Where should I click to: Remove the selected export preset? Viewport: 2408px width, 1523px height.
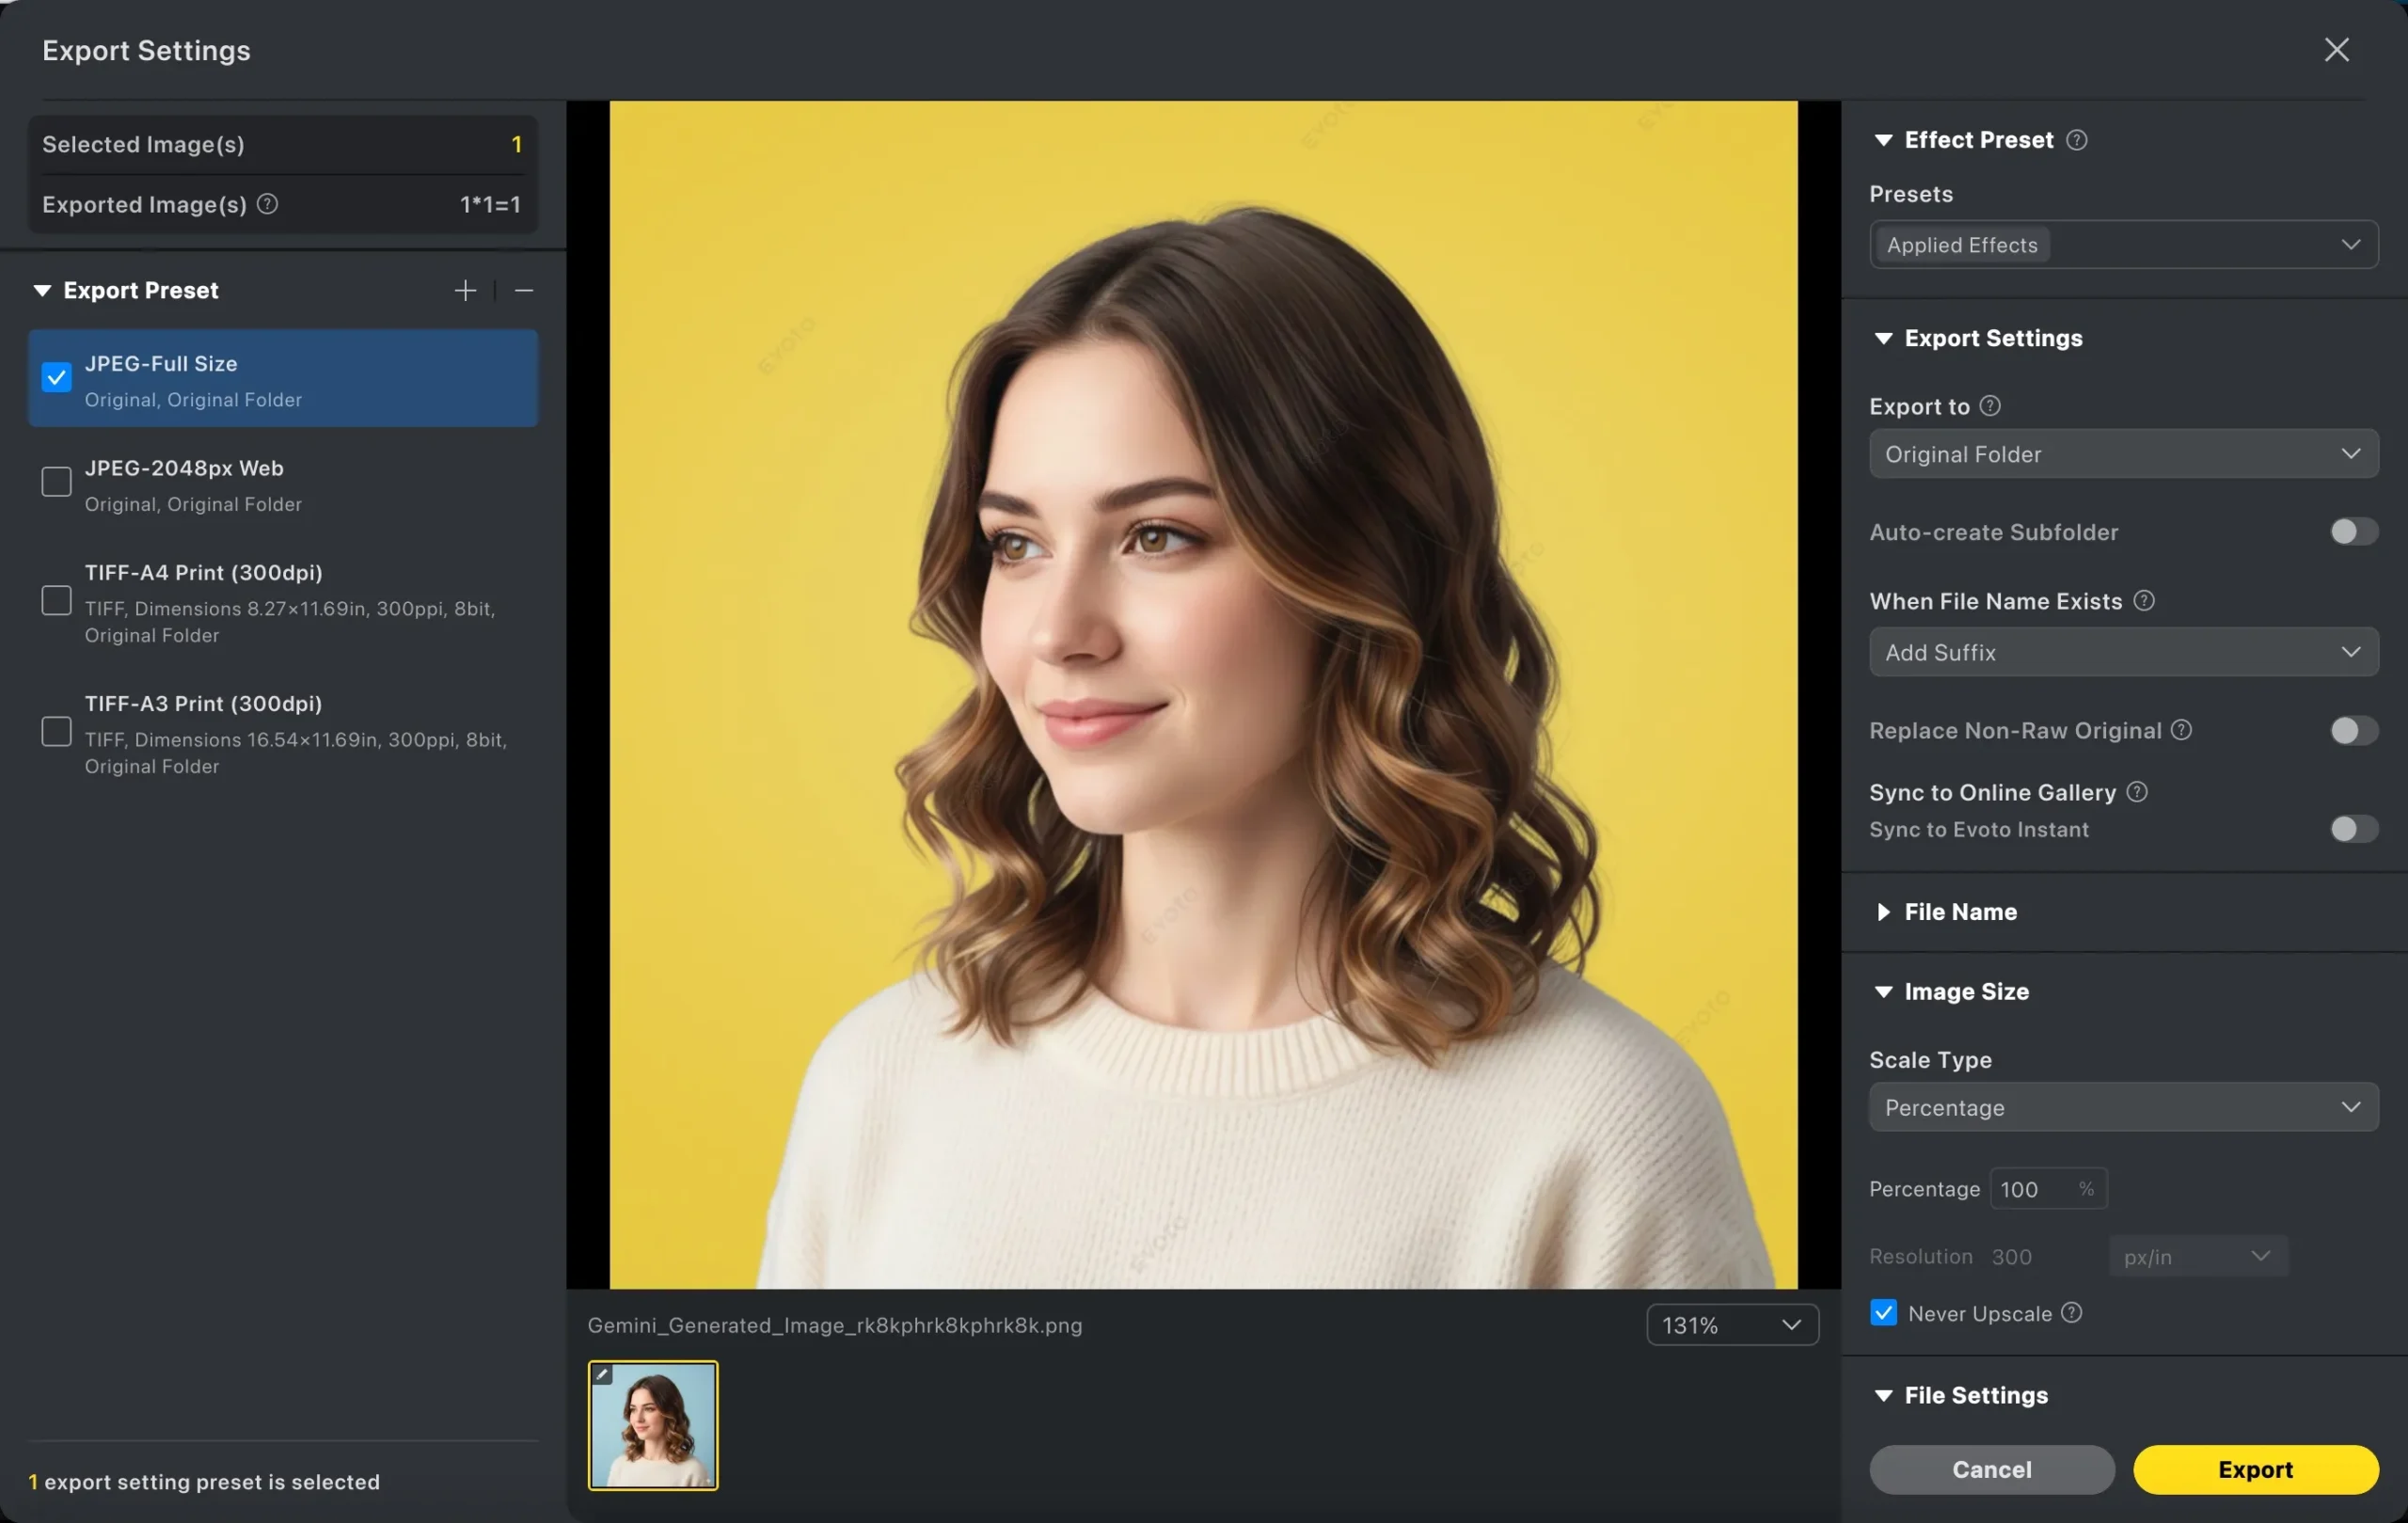pos(526,290)
